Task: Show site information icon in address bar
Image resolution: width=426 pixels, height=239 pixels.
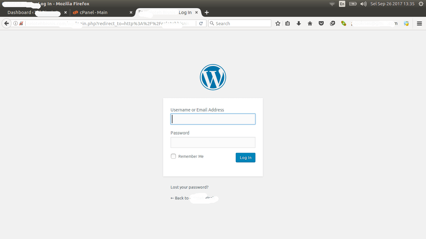Action: pos(16,23)
